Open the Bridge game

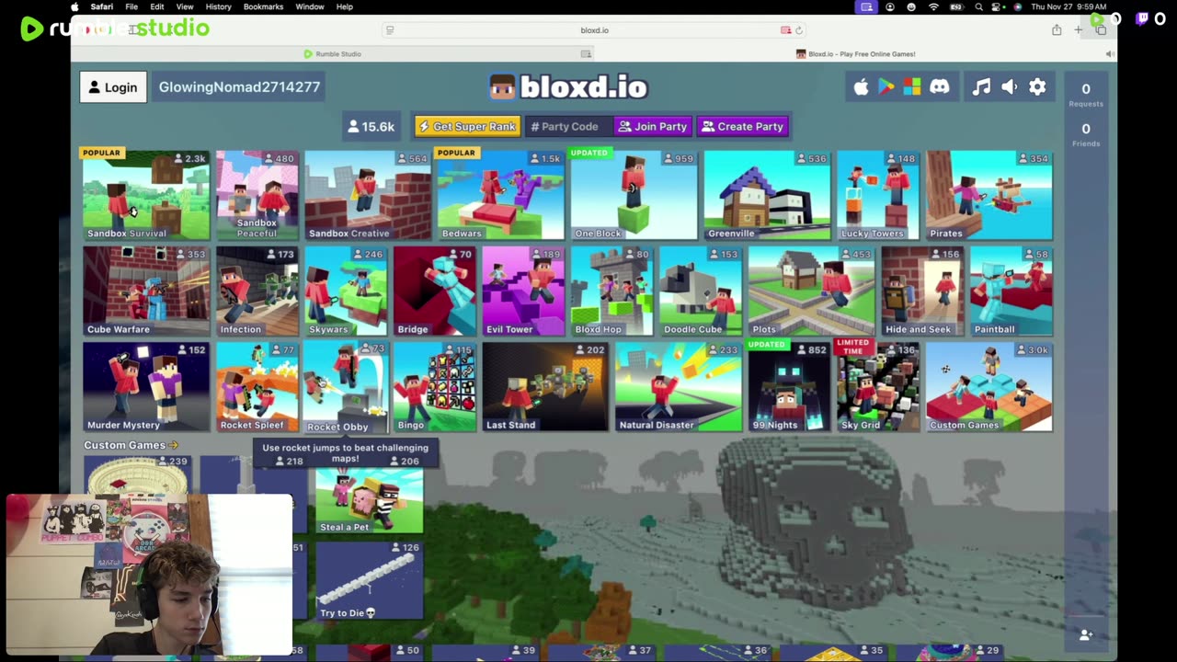tap(434, 291)
